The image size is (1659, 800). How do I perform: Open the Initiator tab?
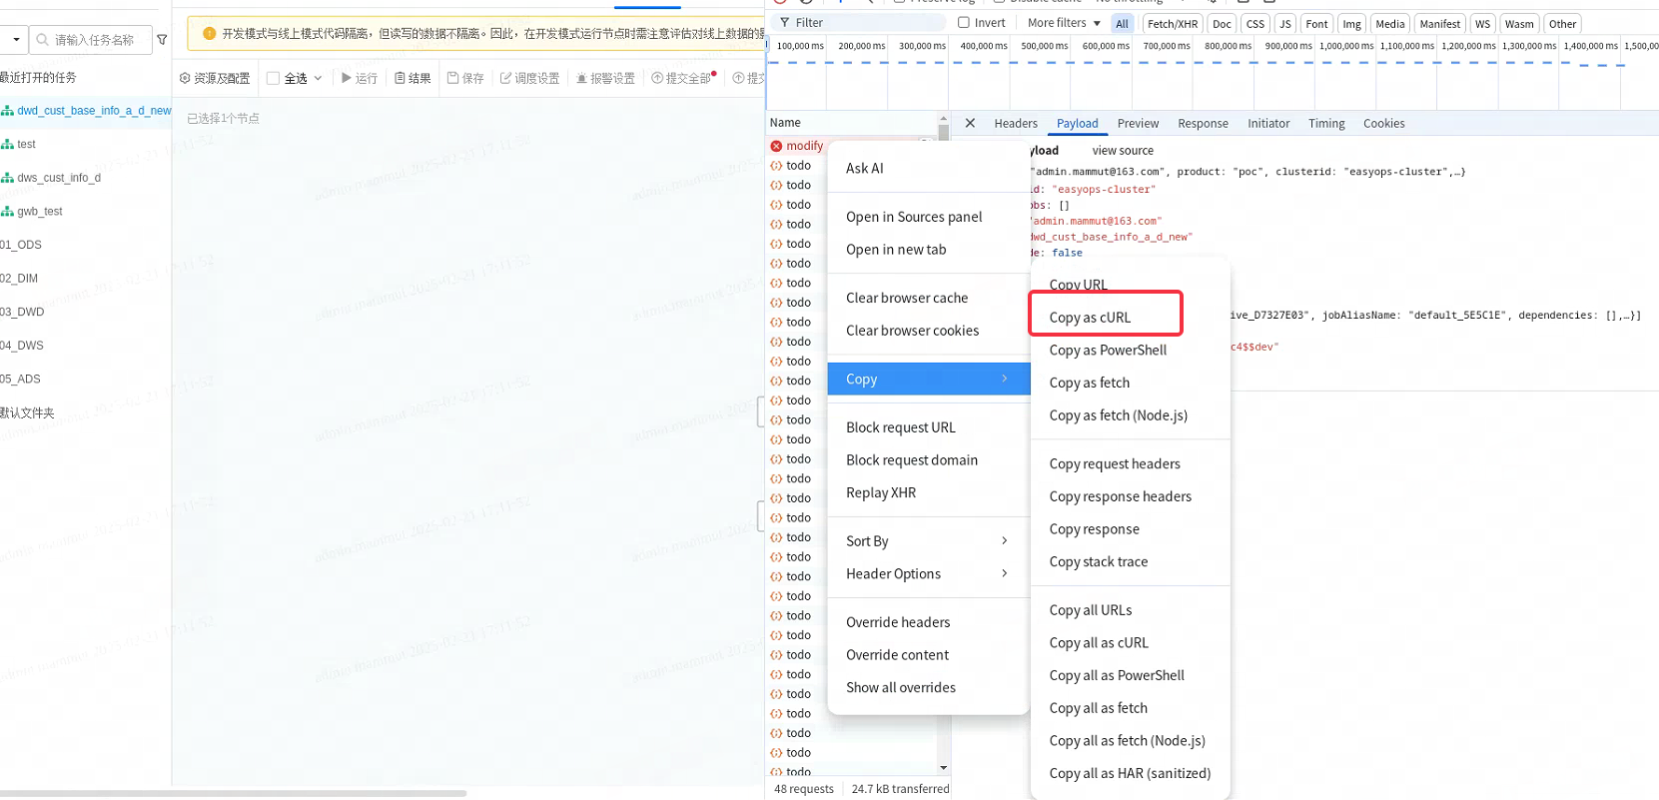[x=1268, y=124]
